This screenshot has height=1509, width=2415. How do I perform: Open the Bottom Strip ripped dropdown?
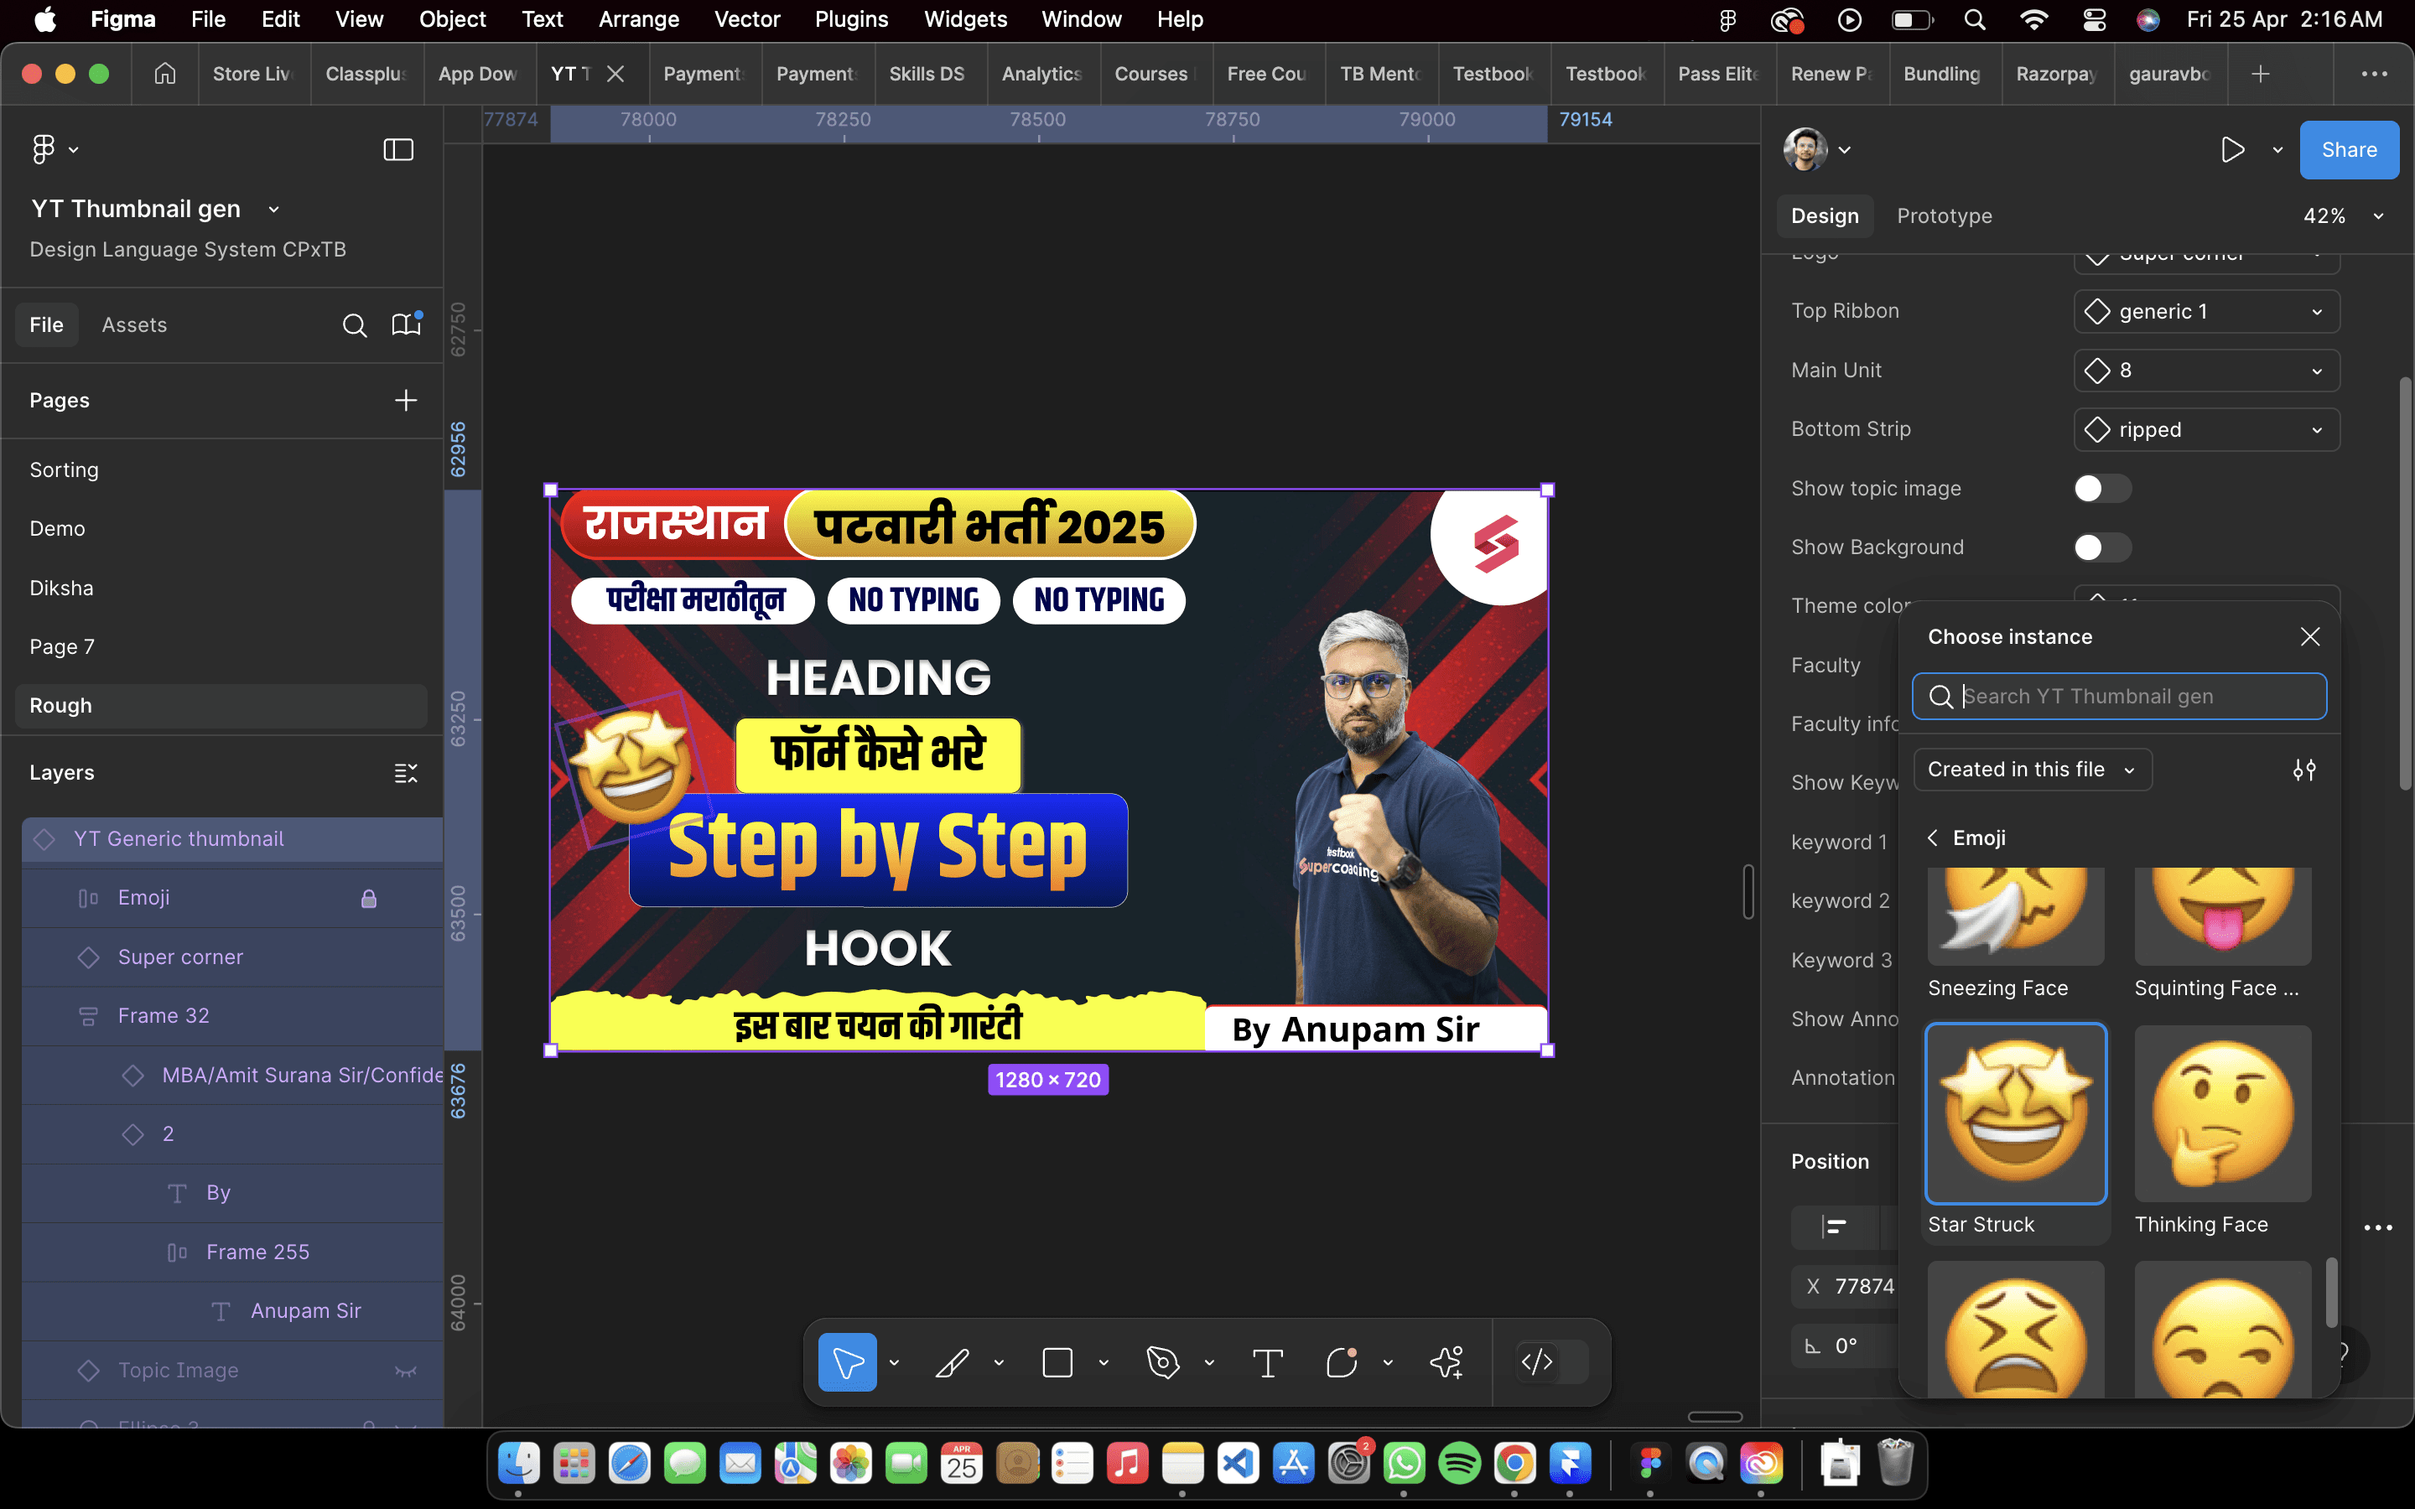(x=2206, y=429)
